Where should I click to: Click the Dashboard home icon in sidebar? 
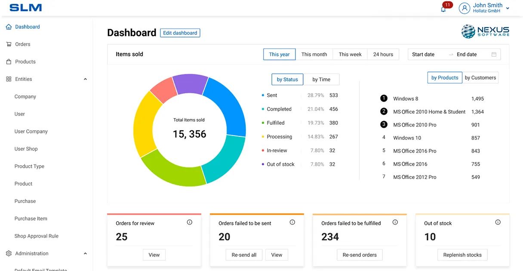coord(9,27)
